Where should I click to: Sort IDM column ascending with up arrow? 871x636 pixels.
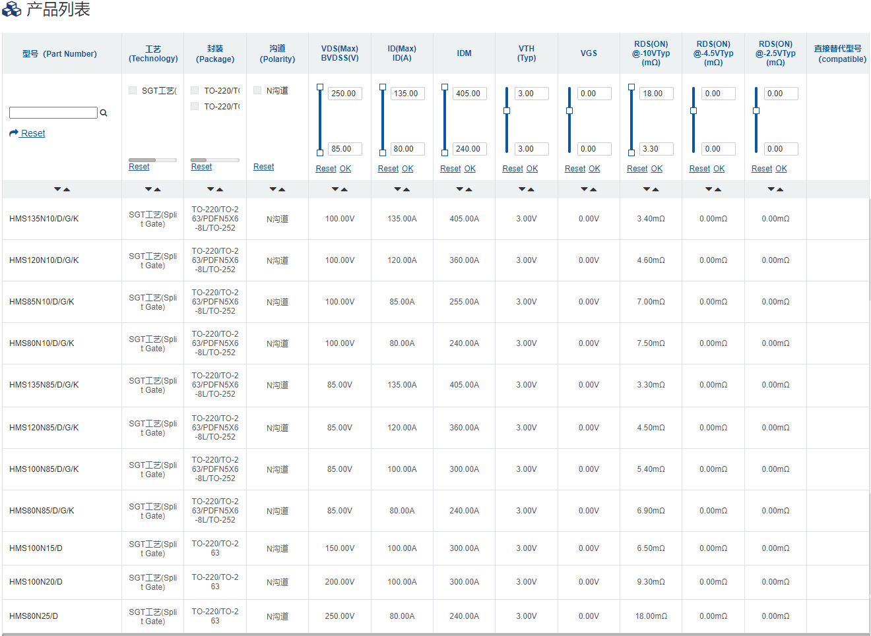(x=469, y=189)
